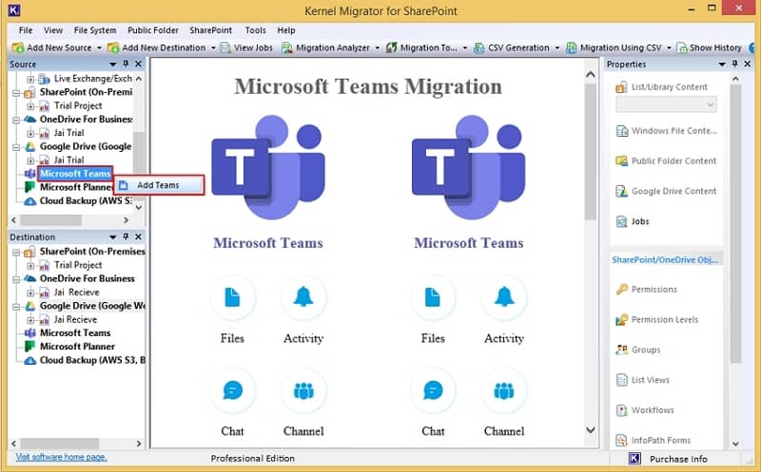
Task: Open the List/Library Content combo box
Action: click(x=666, y=104)
